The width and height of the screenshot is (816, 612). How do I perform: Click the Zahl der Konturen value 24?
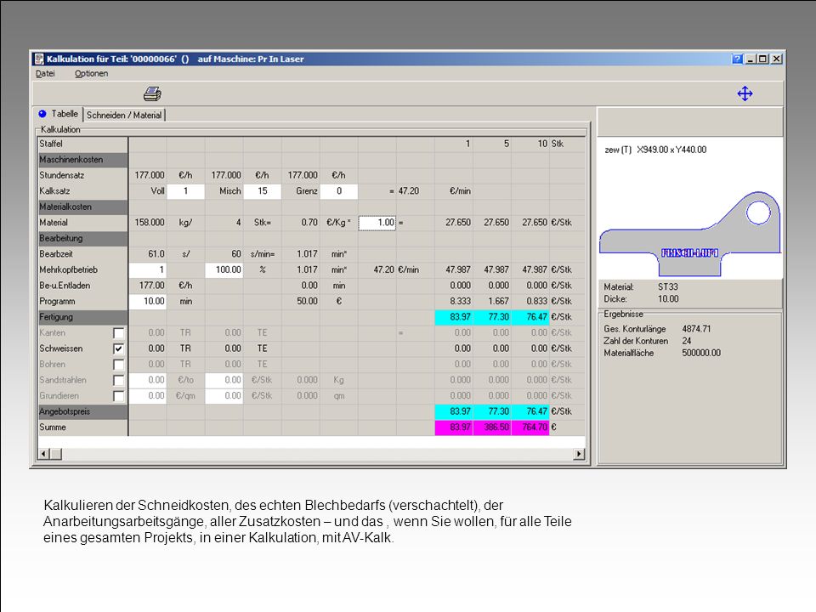pyautogui.click(x=687, y=341)
